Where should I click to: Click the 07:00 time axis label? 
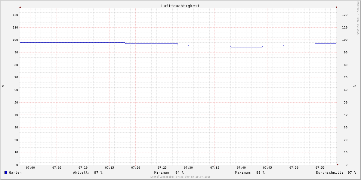(x=30, y=168)
